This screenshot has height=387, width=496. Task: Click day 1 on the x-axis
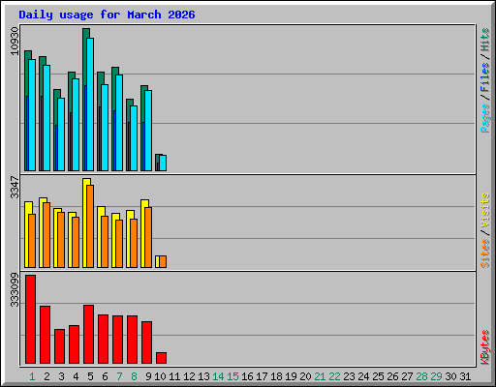click(x=32, y=376)
